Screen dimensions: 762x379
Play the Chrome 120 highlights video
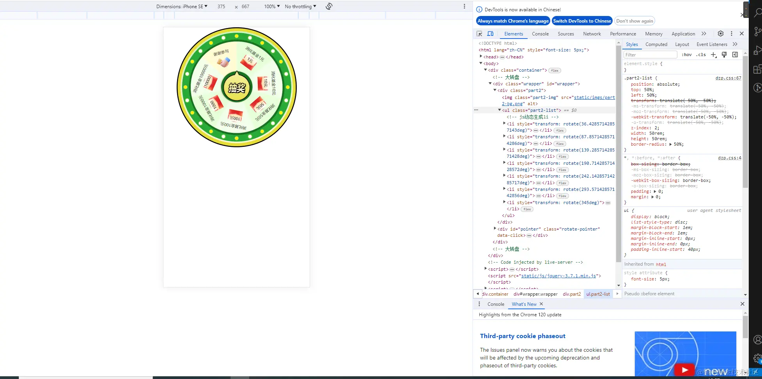click(x=685, y=369)
